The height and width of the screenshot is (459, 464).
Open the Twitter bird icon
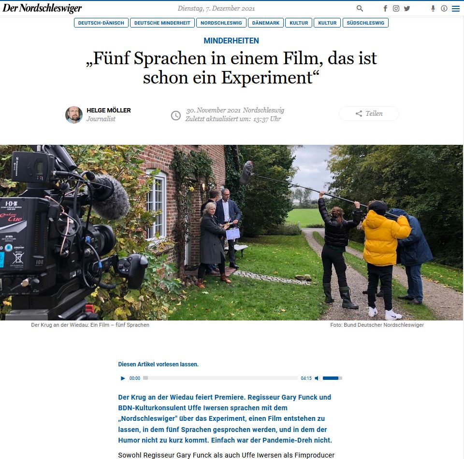pyautogui.click(x=407, y=8)
